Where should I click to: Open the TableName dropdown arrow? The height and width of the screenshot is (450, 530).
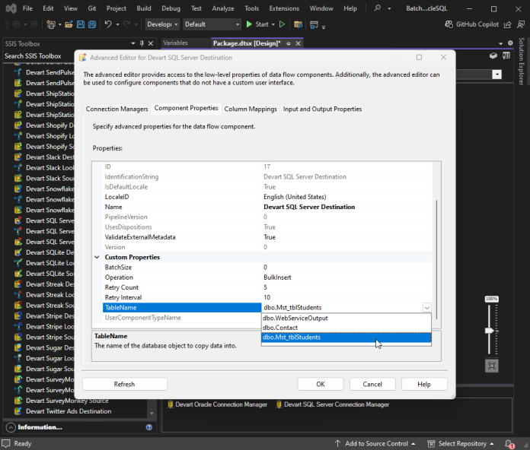[x=426, y=308]
